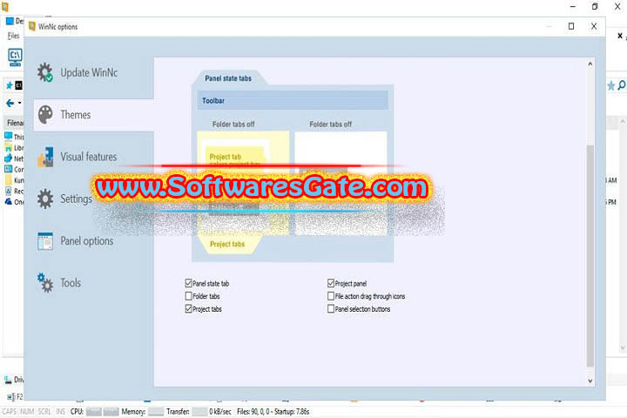627x418 pixels.
Task: Click the Tools double-gear icon
Action: click(x=45, y=283)
